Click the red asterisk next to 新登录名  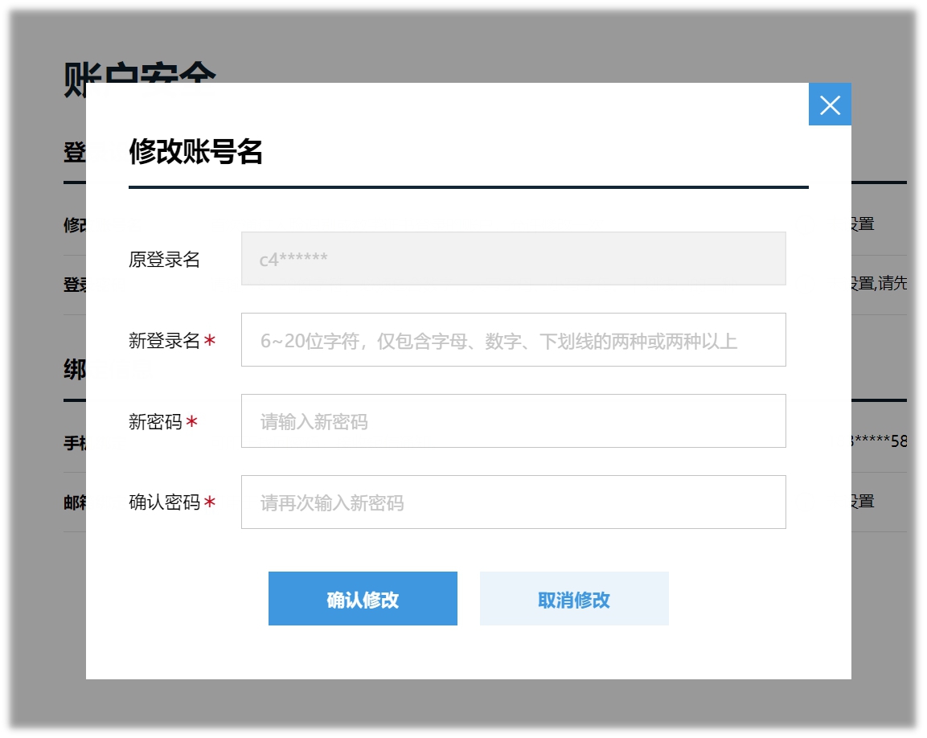(208, 339)
